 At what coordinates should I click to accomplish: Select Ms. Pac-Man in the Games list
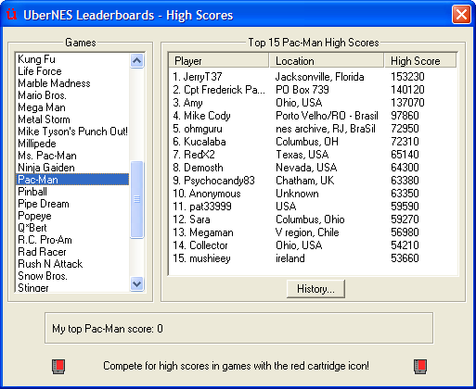click(x=72, y=156)
